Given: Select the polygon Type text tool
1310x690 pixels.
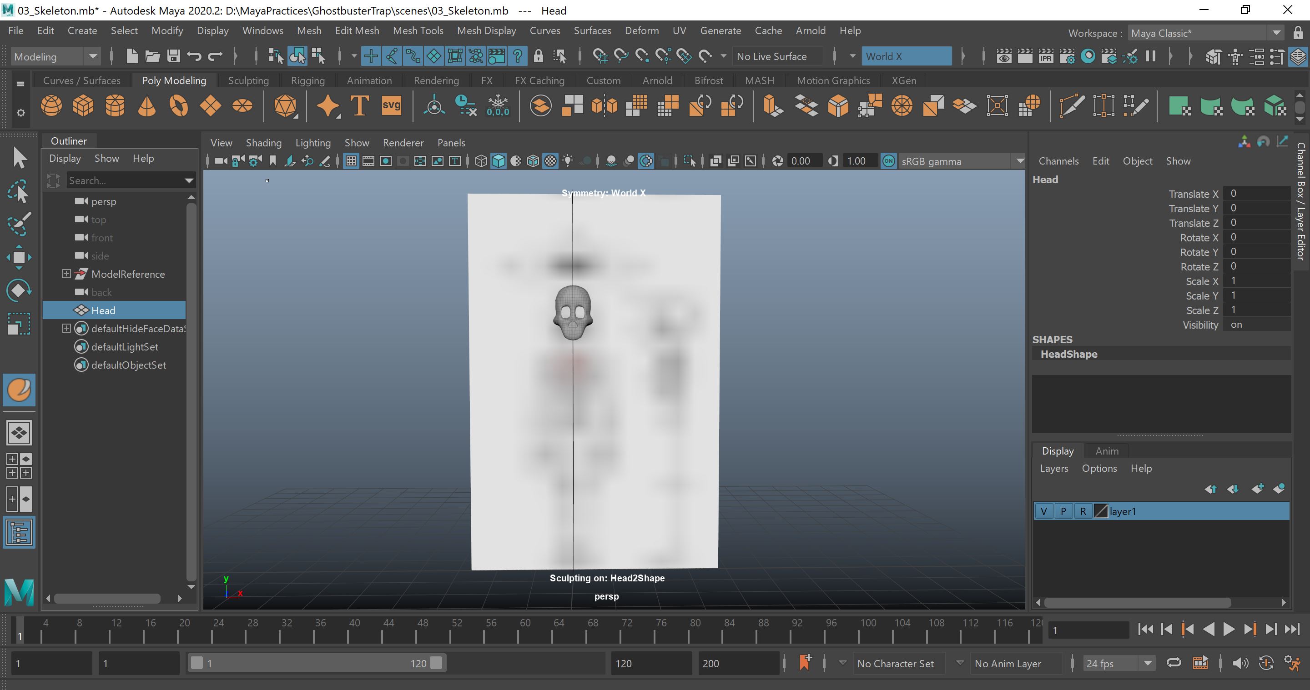Looking at the screenshot, I should (359, 106).
